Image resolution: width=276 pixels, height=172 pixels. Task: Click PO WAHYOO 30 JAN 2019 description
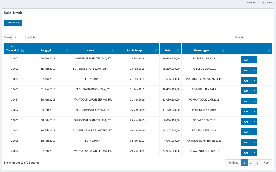(x=204, y=100)
